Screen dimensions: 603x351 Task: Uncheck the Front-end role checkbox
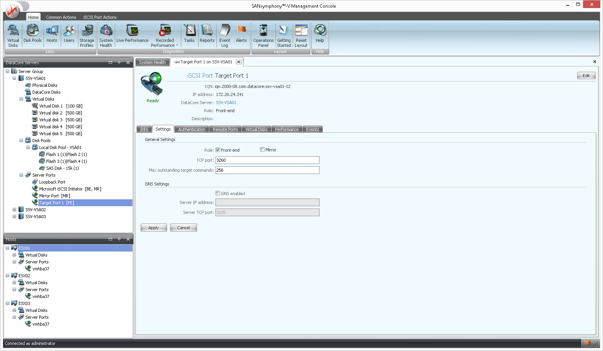click(x=218, y=150)
